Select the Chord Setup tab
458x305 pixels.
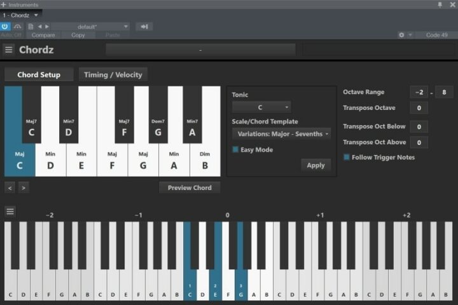pyautogui.click(x=39, y=75)
